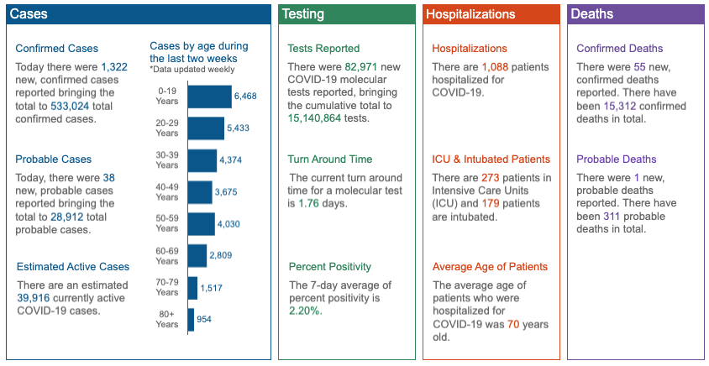Click the 15,312 confirmed deaths figure

point(619,106)
